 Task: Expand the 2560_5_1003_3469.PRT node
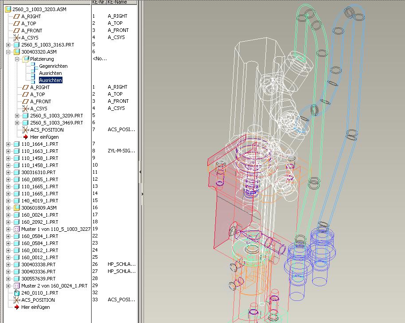[x=17, y=123]
